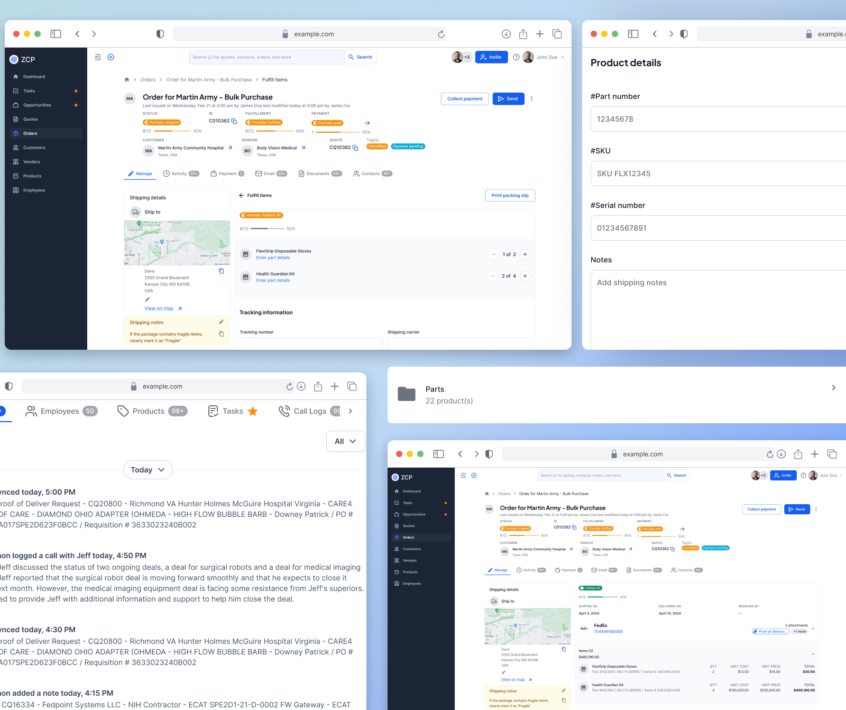
Task: Select Customers in the left sidebar
Action: tap(34, 147)
